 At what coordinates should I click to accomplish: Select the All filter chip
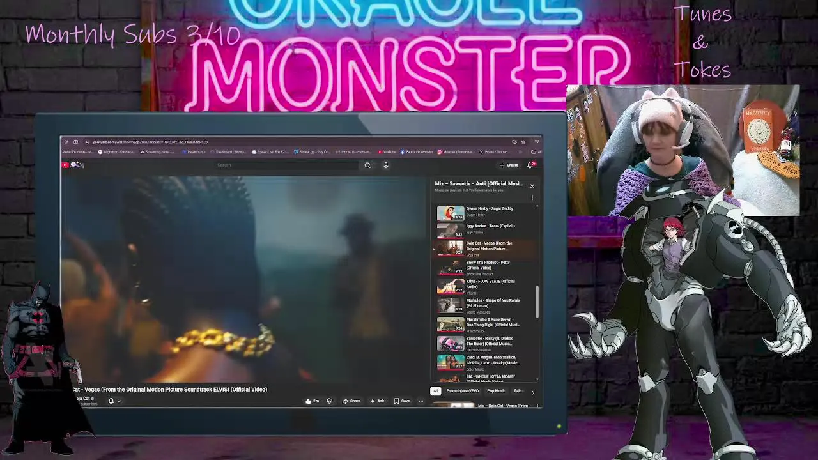[x=435, y=391]
